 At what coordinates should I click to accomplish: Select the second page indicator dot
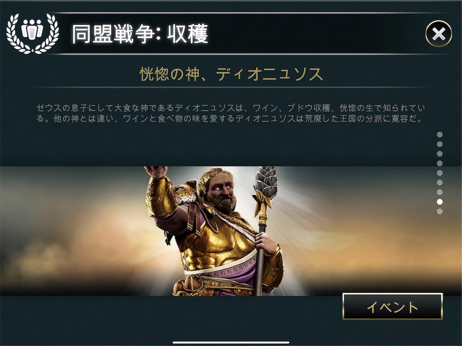[x=439, y=144]
